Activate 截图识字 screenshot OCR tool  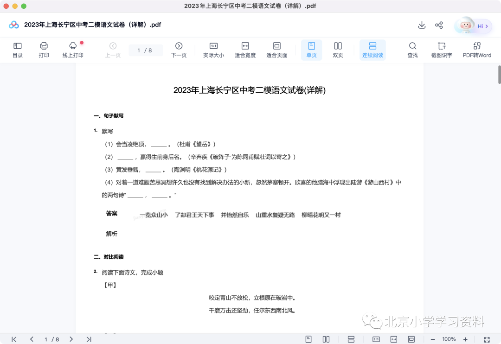tap(442, 50)
